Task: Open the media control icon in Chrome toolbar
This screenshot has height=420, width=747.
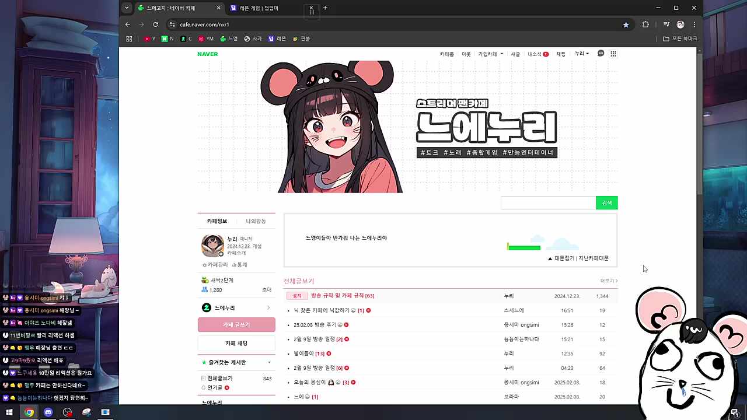Action: click(x=666, y=24)
